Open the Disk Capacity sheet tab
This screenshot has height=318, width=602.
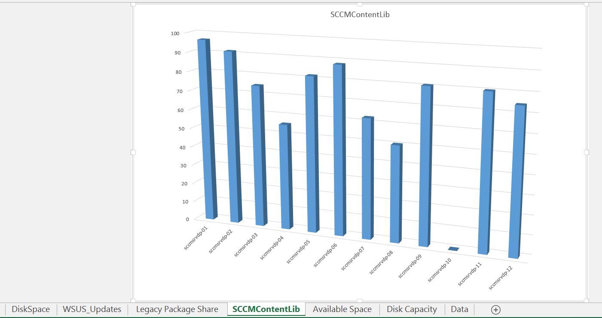[412, 309]
